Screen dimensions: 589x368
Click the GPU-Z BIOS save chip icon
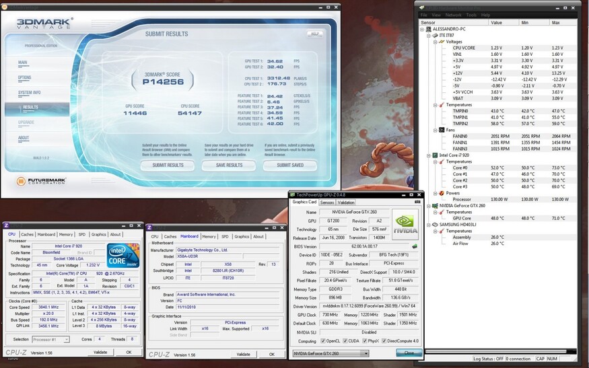(x=415, y=246)
